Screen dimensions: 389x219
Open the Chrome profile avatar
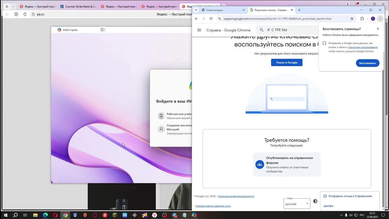(x=373, y=19)
